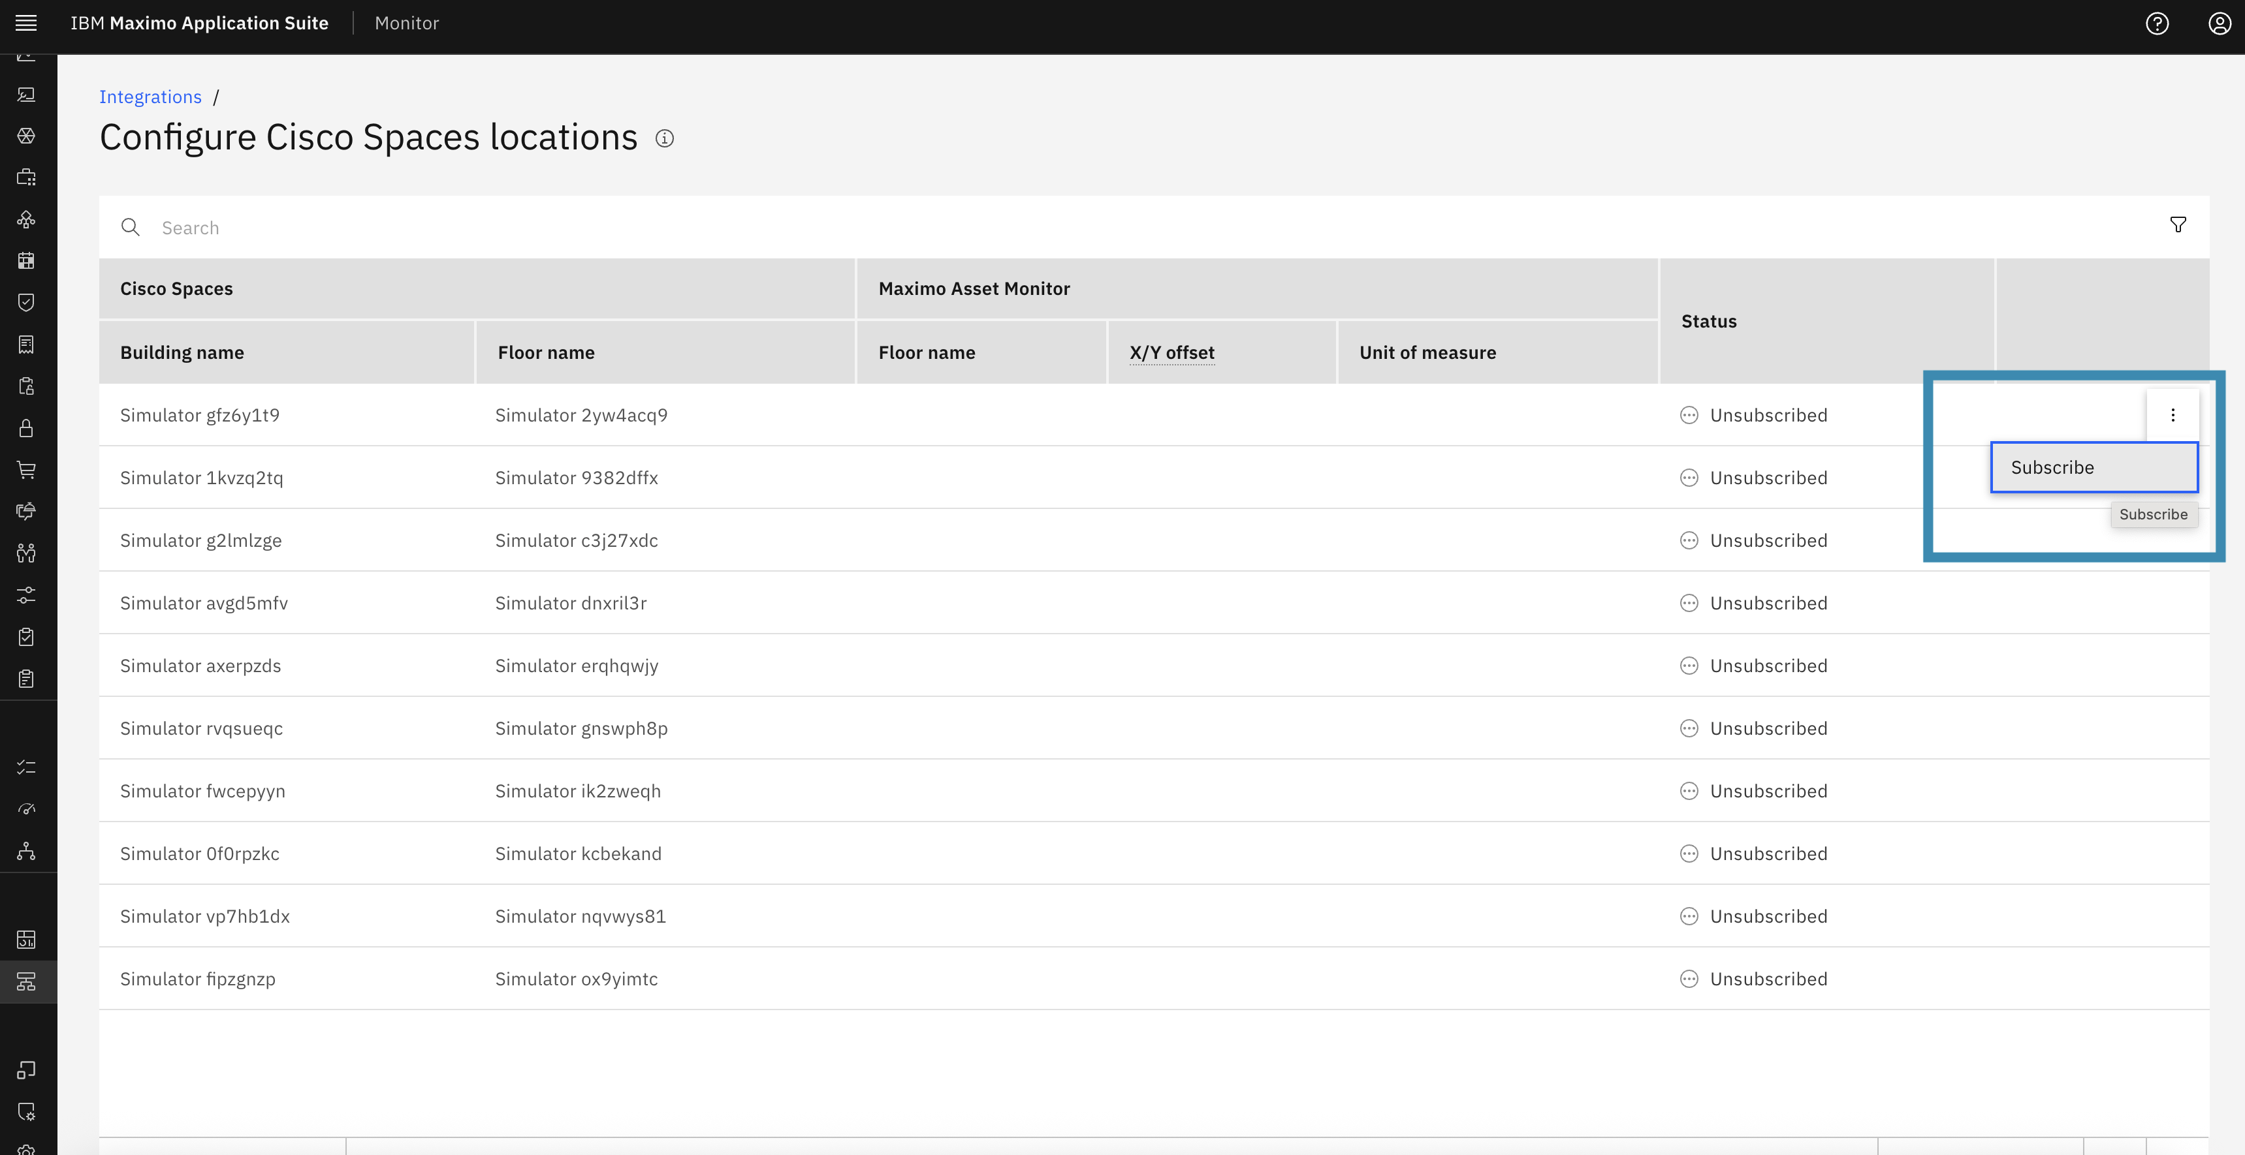Screen dimensions: 2245x1155
Task: Open the checklist sidebar icon
Action: (x=26, y=767)
